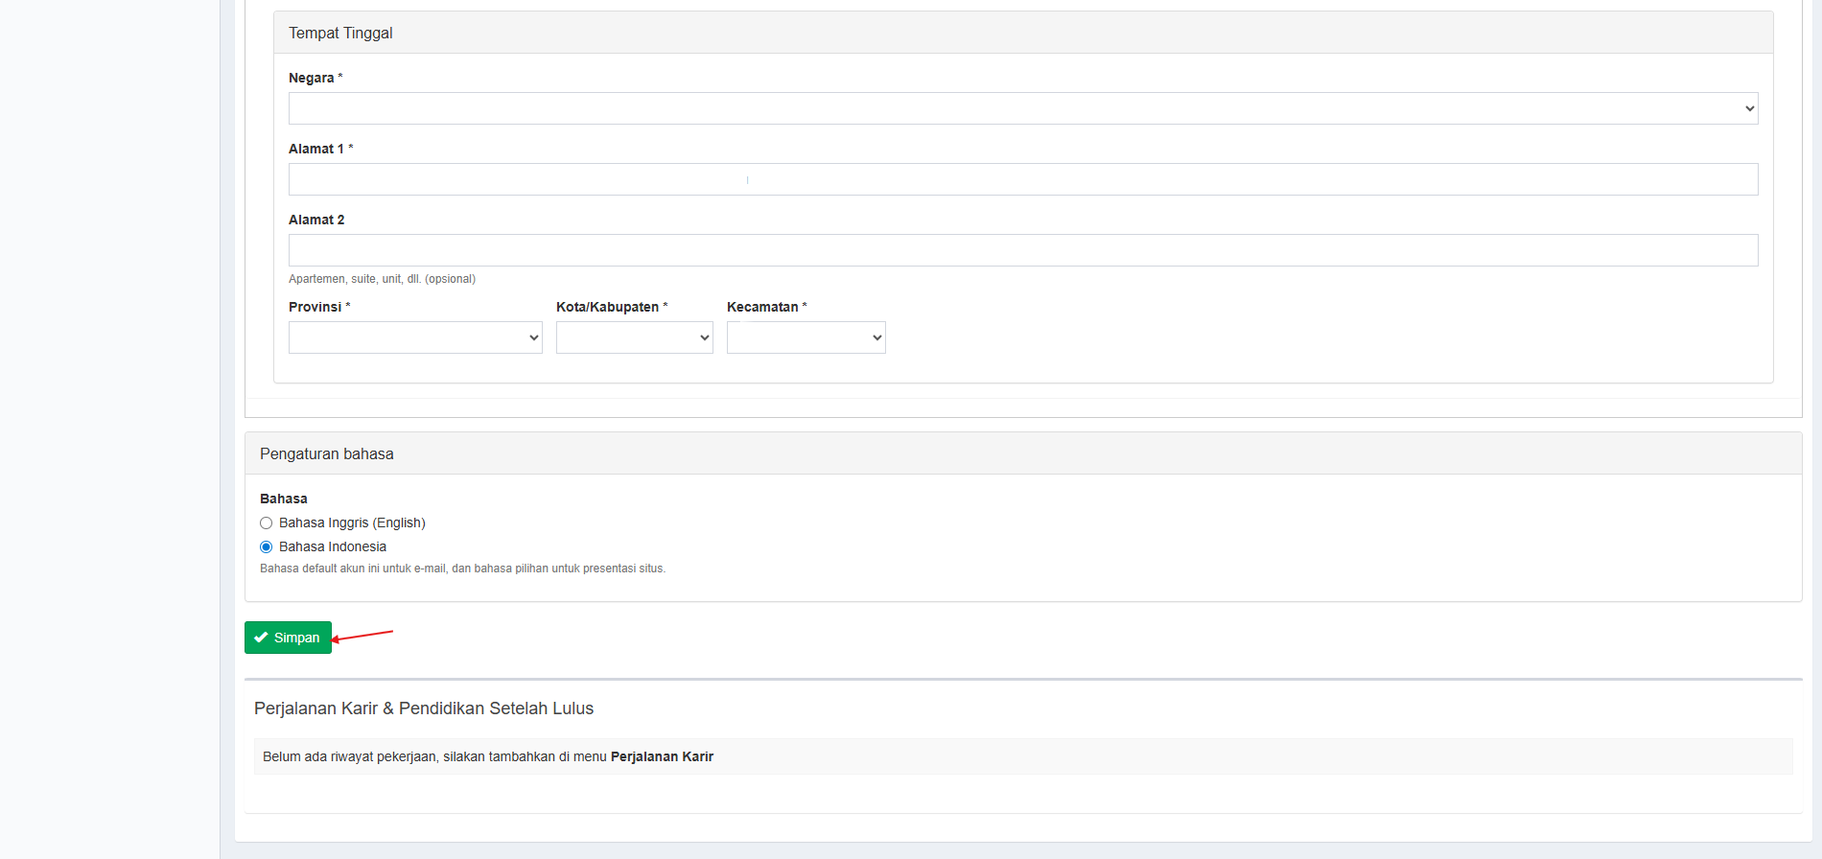
Task: Click the Pengaturan bahasa panel header
Action: pyautogui.click(x=326, y=453)
